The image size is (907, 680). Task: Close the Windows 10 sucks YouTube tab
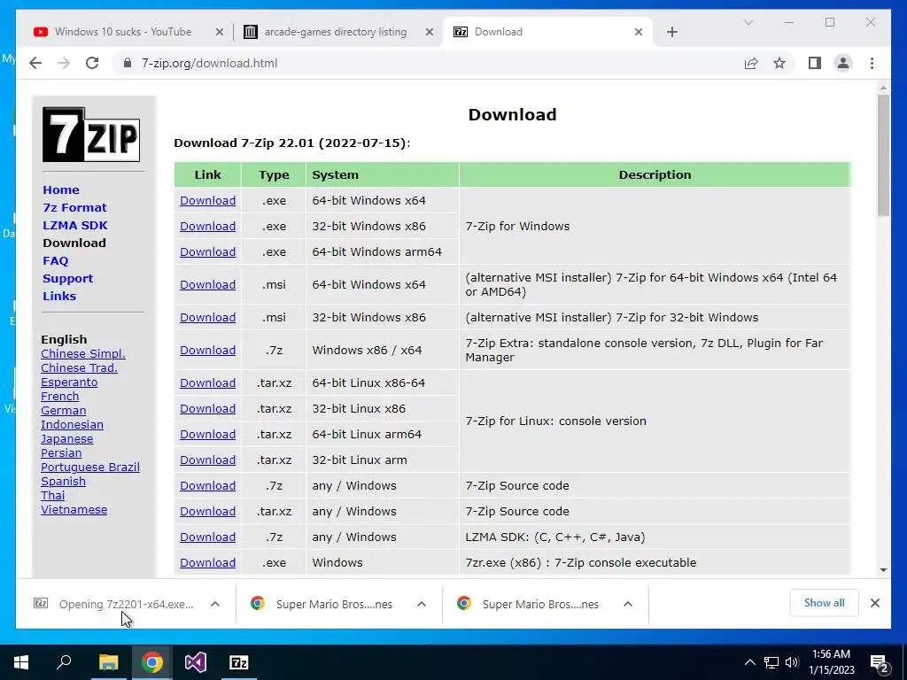point(220,32)
